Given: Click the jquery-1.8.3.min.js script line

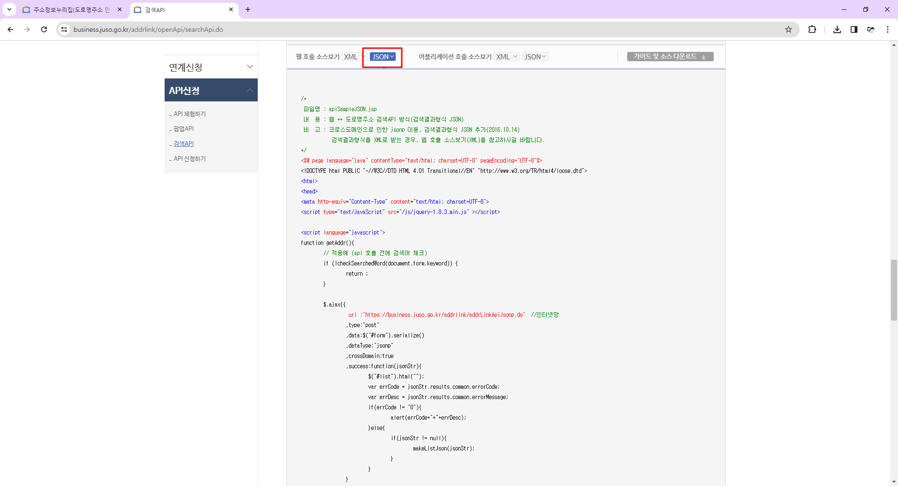Looking at the screenshot, I should (x=400, y=212).
